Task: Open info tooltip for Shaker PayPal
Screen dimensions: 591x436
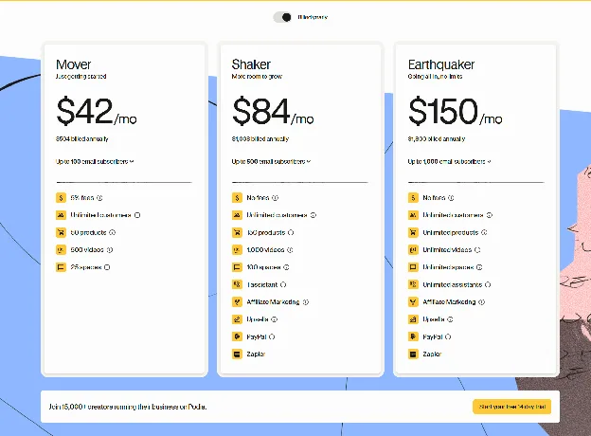Action: coord(272,336)
